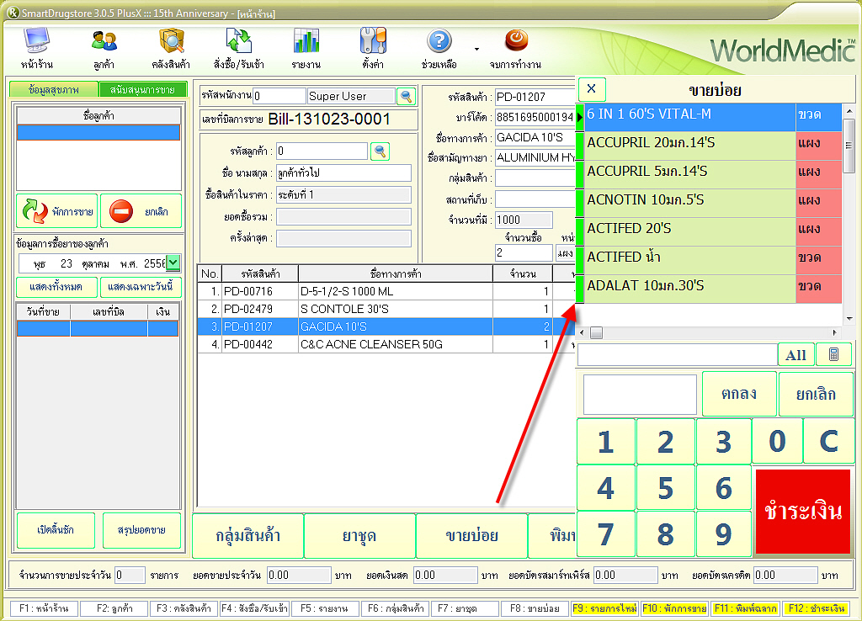Click the F12 : ชำระเงิน shortcut

[816, 608]
